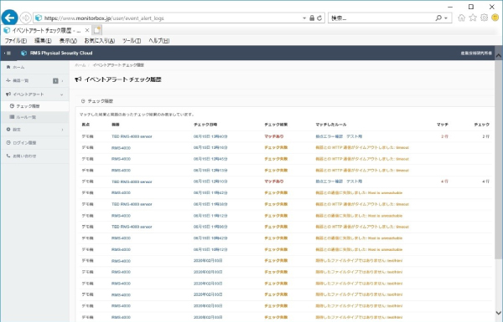Click the lock security icon in address bar
Image resolution: width=503 pixels, height=322 pixels.
click(x=312, y=18)
